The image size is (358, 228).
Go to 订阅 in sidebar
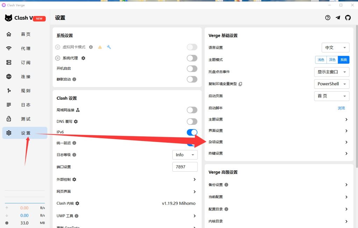click(x=25, y=62)
